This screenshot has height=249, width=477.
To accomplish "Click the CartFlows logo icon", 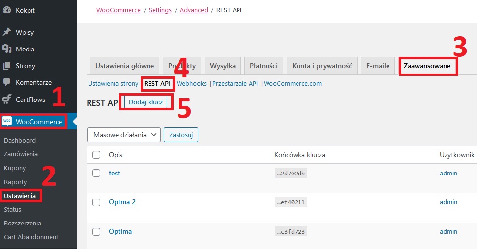I will (x=7, y=99).
